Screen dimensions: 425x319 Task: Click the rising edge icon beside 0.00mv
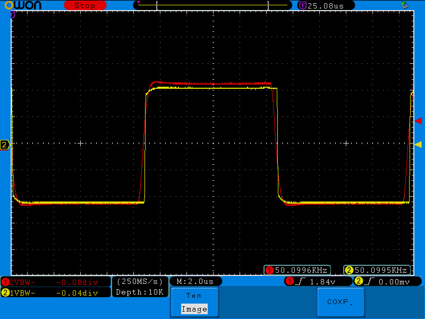coord(369,281)
